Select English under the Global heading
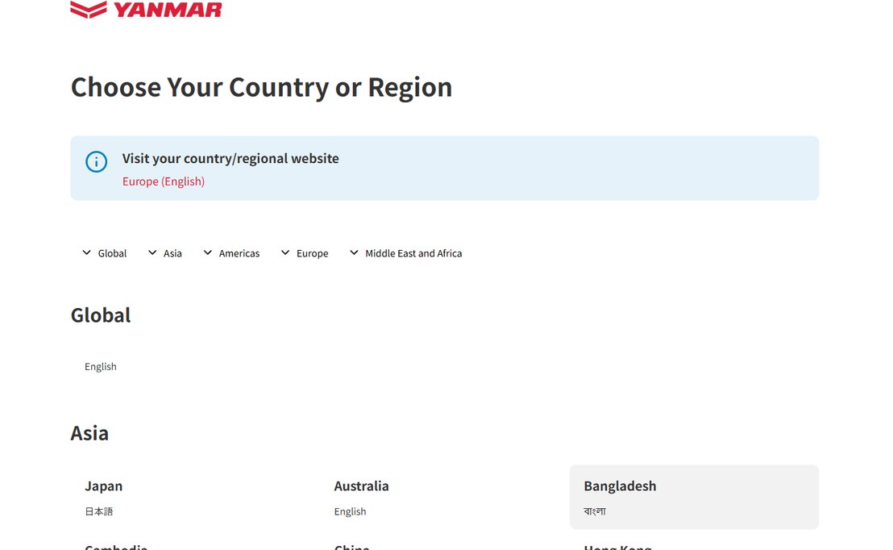 (x=101, y=366)
